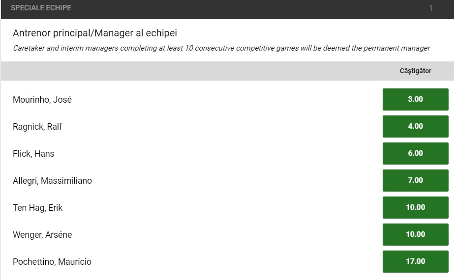Viewport: 454px width, 280px height.
Task: Click the market count 1 in header
Action: (x=431, y=8)
